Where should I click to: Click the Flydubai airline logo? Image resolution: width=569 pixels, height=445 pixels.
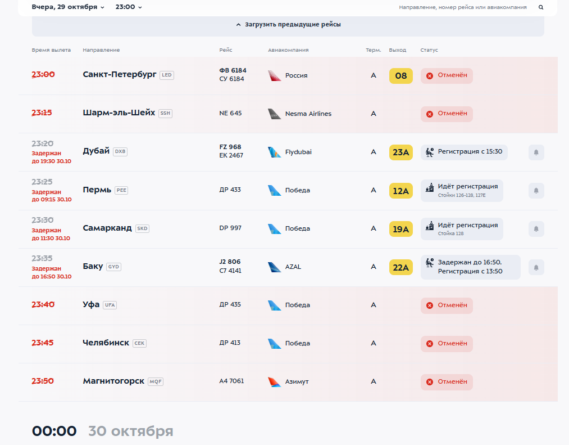coord(274,152)
